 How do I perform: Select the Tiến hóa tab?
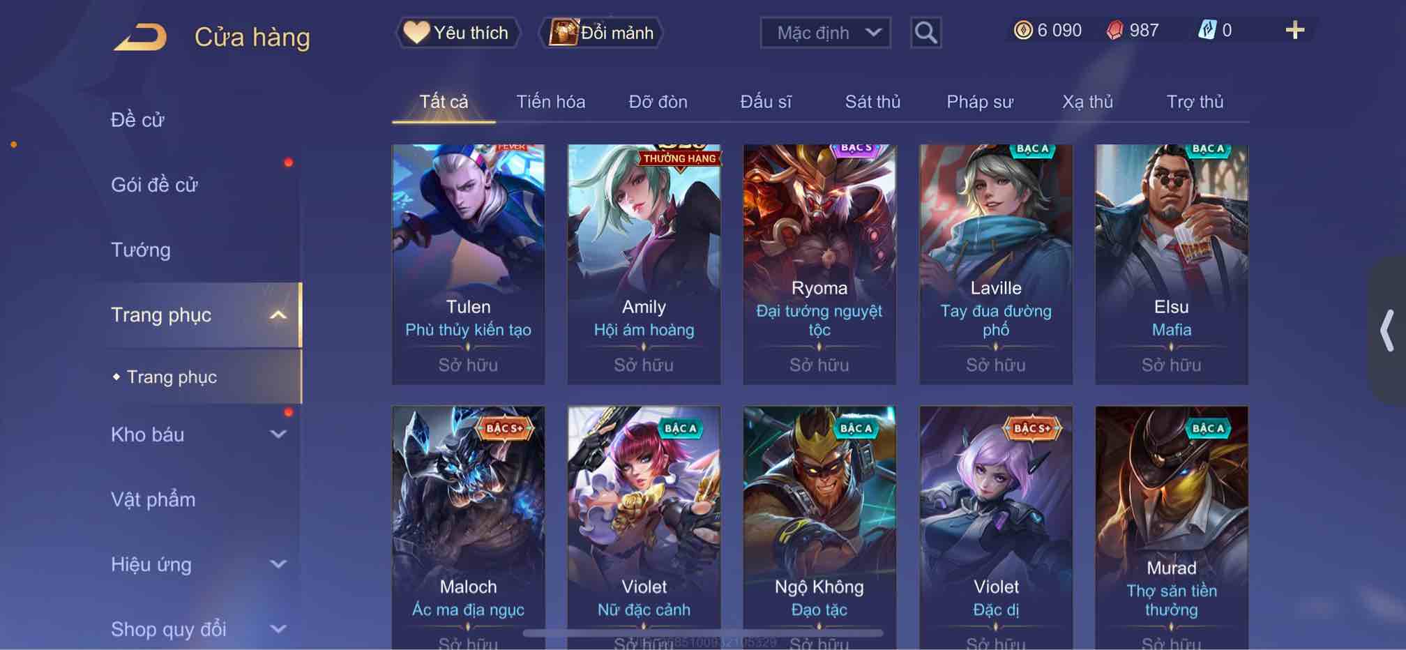click(550, 102)
